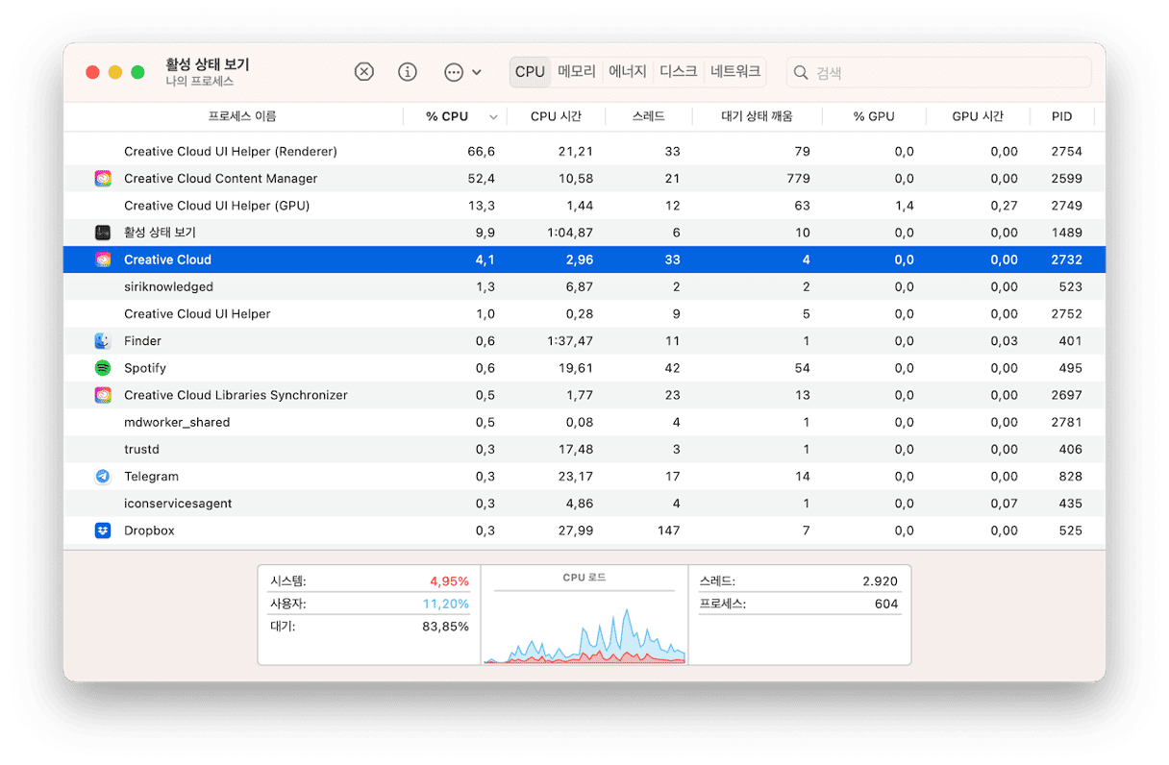Click the magnifier icon in search field
This screenshot has height=765, width=1169.
click(x=801, y=73)
